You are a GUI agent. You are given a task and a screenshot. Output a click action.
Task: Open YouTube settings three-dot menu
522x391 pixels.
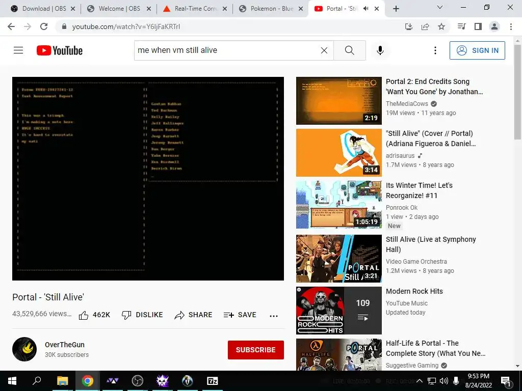tap(435, 50)
